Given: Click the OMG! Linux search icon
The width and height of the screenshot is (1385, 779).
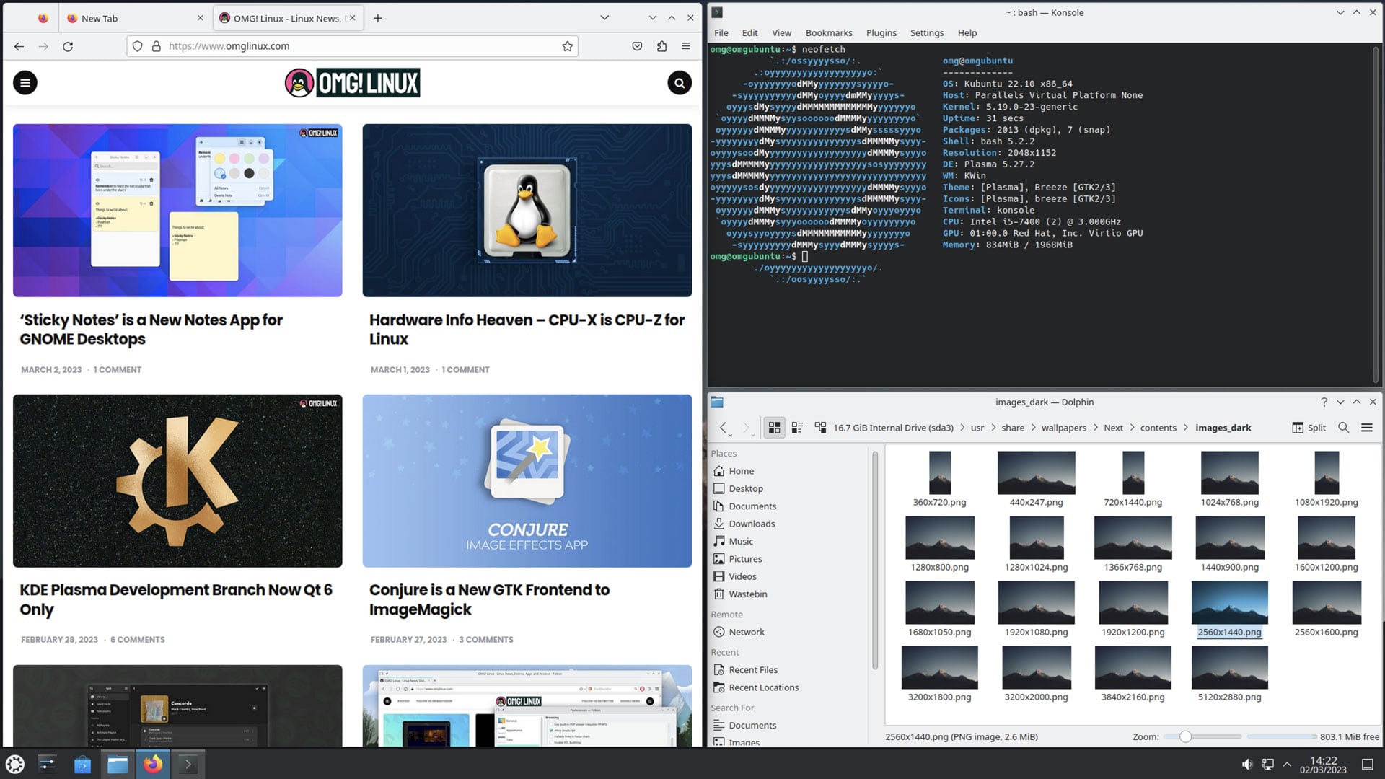Looking at the screenshot, I should point(680,83).
